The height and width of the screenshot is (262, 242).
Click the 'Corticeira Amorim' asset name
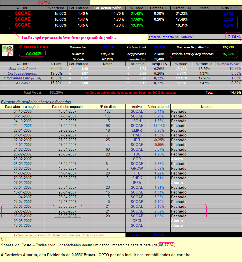22,73
